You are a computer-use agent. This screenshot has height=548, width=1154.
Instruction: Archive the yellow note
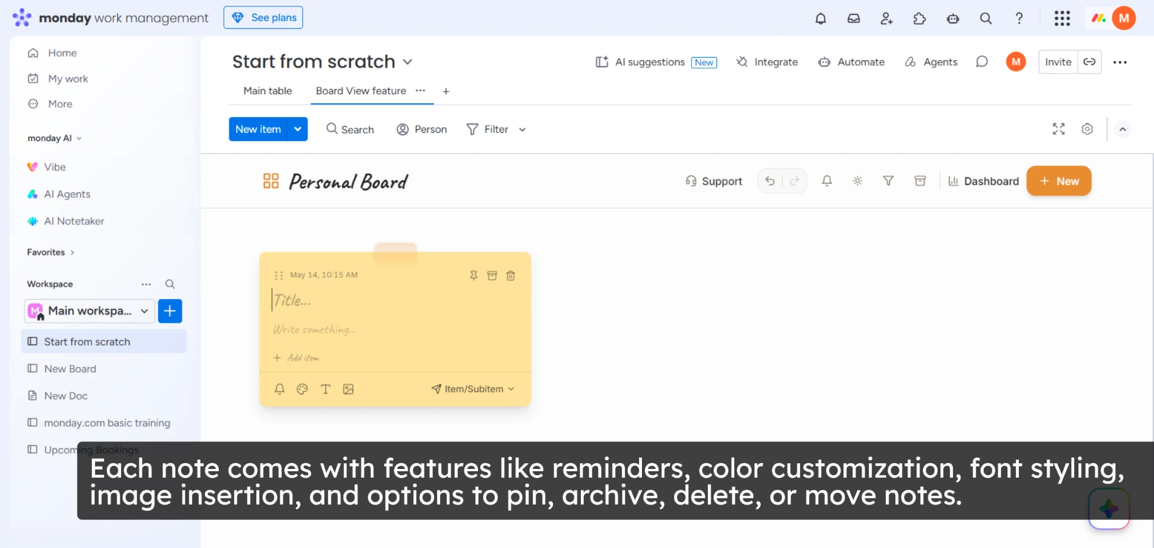[x=492, y=276]
